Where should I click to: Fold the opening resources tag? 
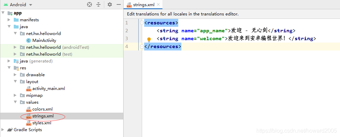(142, 23)
